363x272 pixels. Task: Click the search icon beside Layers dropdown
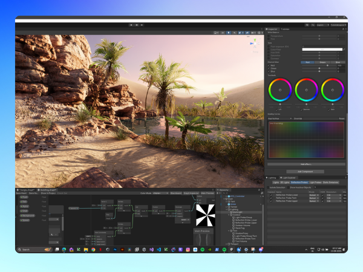(x=313, y=25)
